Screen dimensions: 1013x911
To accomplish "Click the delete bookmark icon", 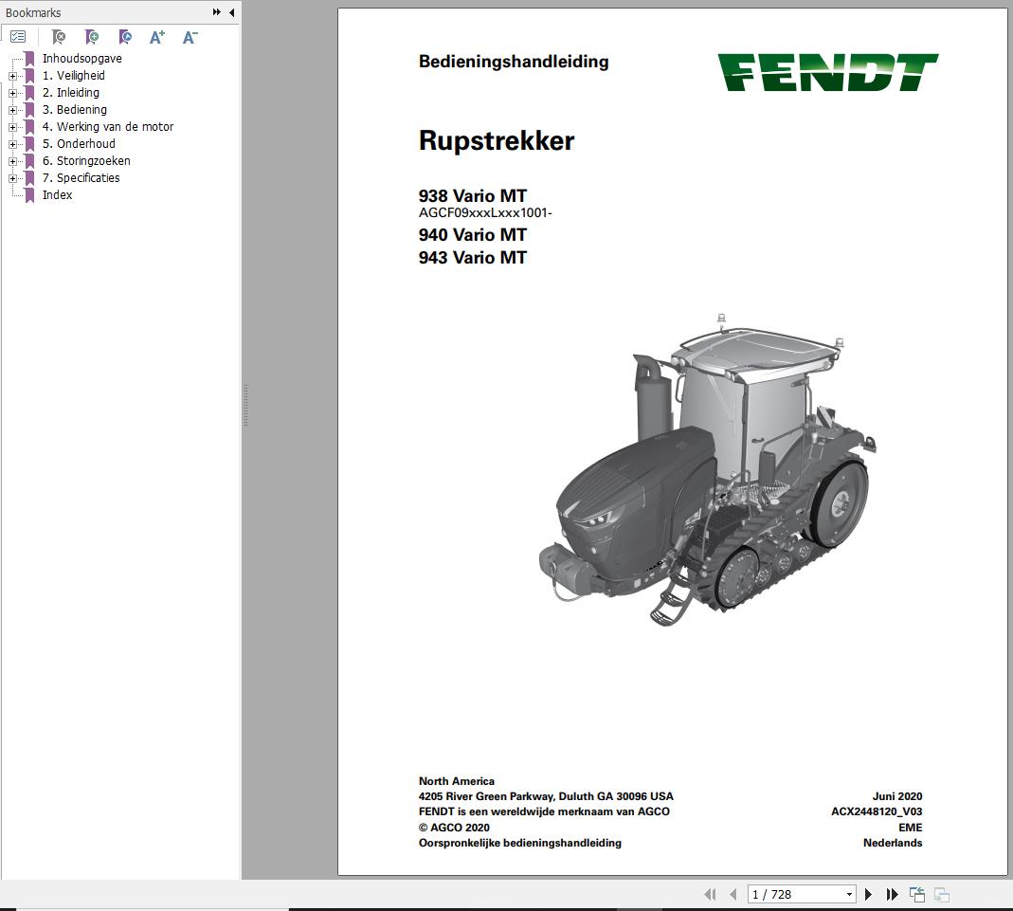I will tap(58, 38).
